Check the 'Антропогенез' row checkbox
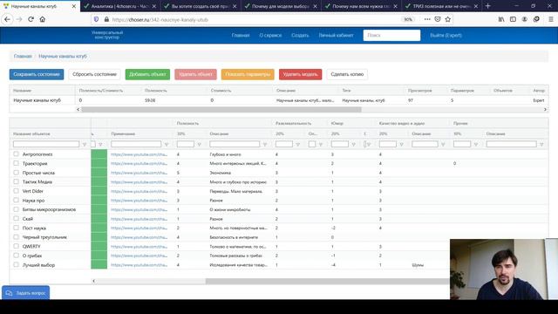The image size is (558, 314). 16,154
